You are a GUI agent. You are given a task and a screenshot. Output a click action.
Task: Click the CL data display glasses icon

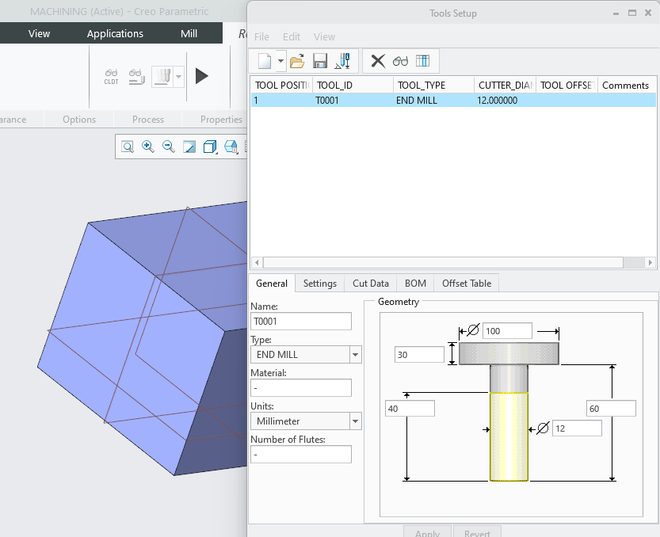coord(111,77)
